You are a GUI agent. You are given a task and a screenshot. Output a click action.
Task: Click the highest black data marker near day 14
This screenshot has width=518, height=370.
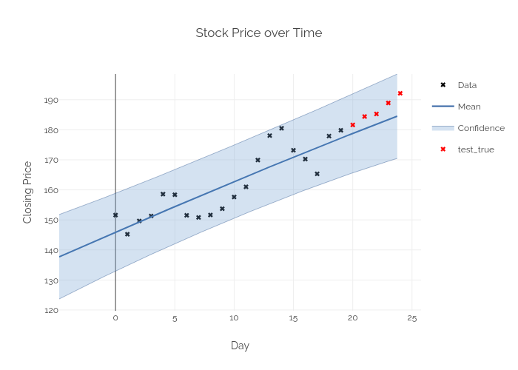(281, 128)
